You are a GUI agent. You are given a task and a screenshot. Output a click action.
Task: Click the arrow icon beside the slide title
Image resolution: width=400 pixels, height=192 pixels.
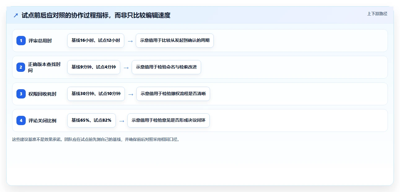pos(16,15)
